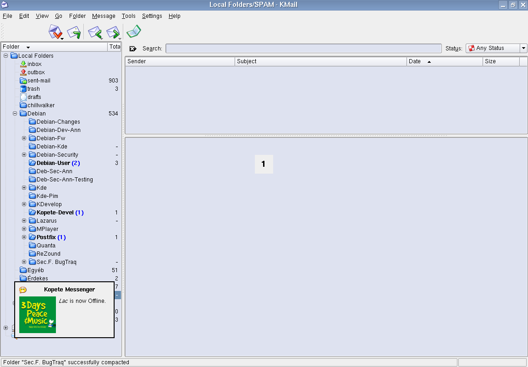Open the Address Book toolbar icon
Image resolution: width=528 pixels, height=367 pixels.
134,32
